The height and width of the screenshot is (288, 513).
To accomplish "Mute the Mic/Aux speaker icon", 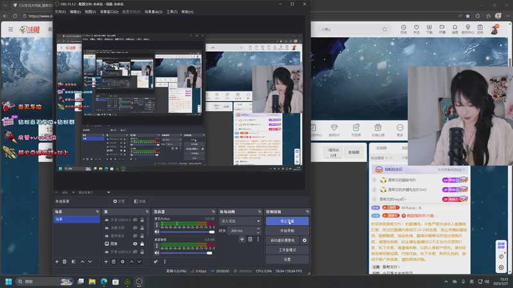I will (156, 232).
